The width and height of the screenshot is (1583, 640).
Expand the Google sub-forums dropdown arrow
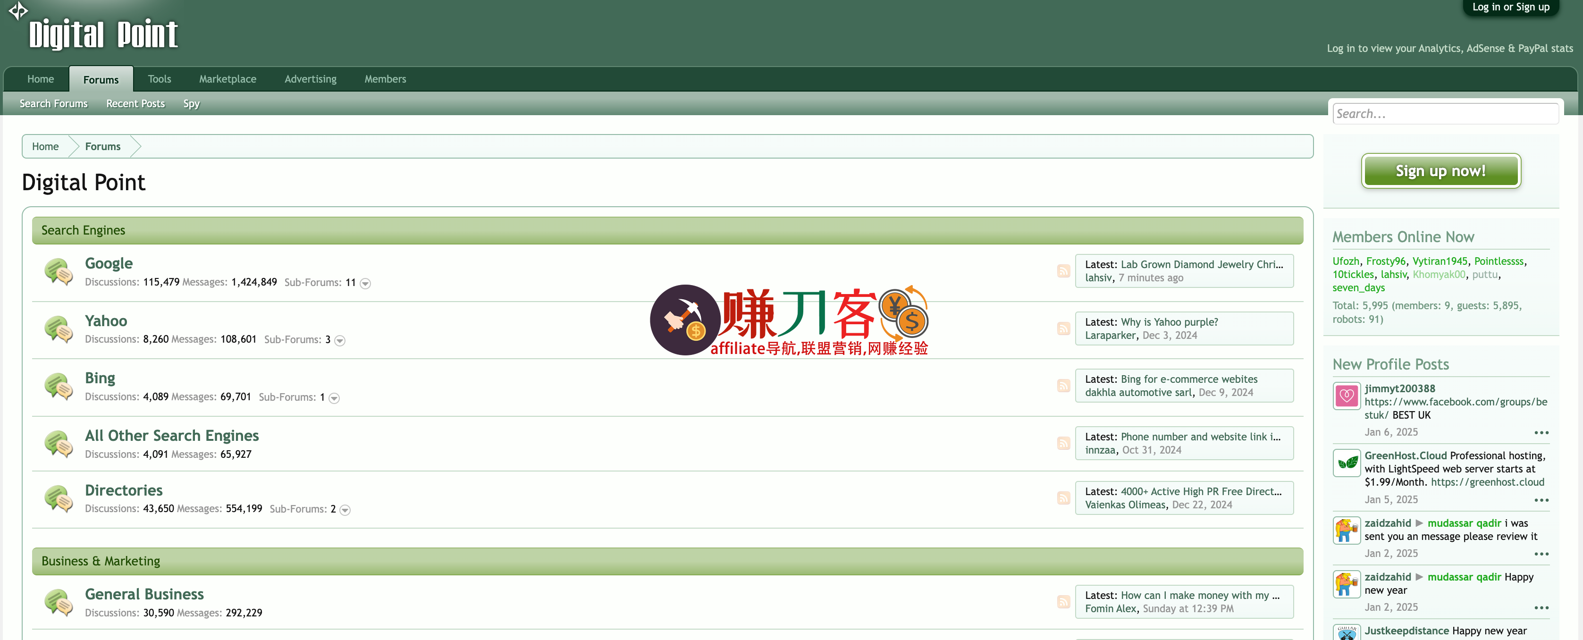365,283
